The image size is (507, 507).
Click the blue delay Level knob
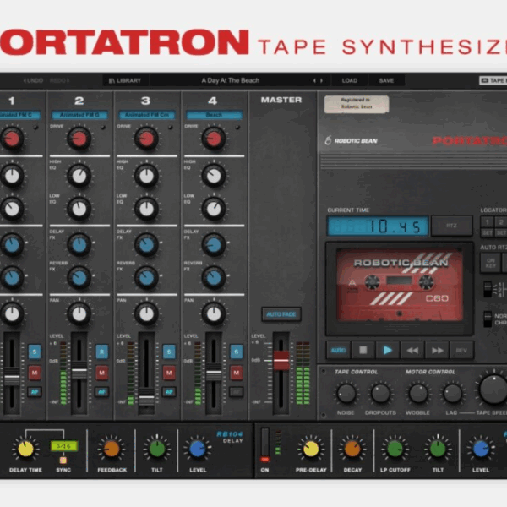(x=198, y=449)
